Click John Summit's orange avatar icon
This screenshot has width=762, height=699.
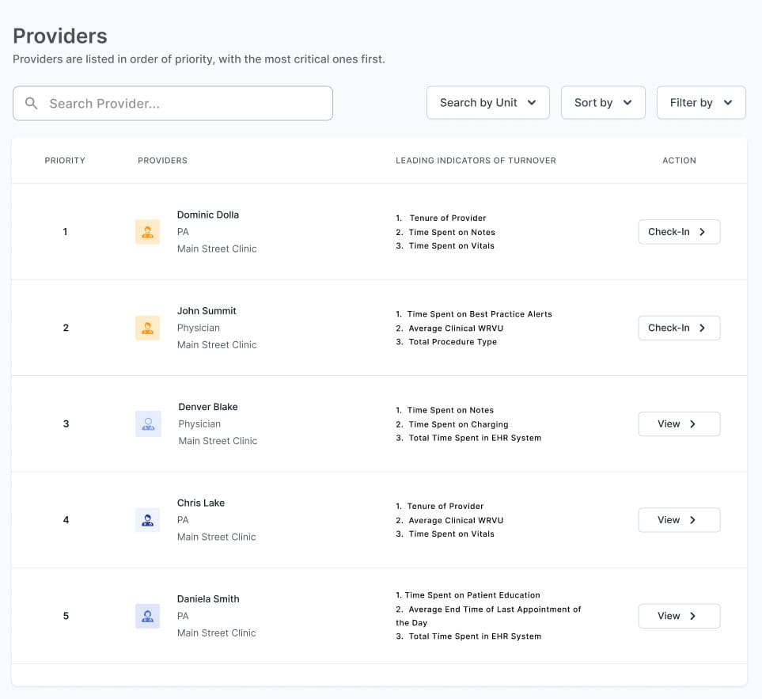click(x=147, y=328)
